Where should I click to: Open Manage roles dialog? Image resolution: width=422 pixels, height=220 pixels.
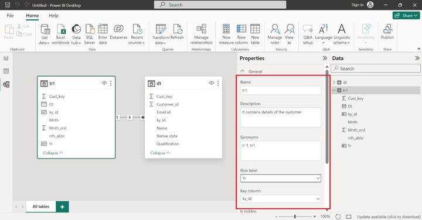275,34
